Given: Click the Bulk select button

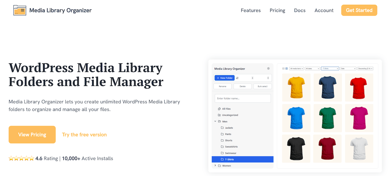Looking at the screenshot, I should [263, 86].
